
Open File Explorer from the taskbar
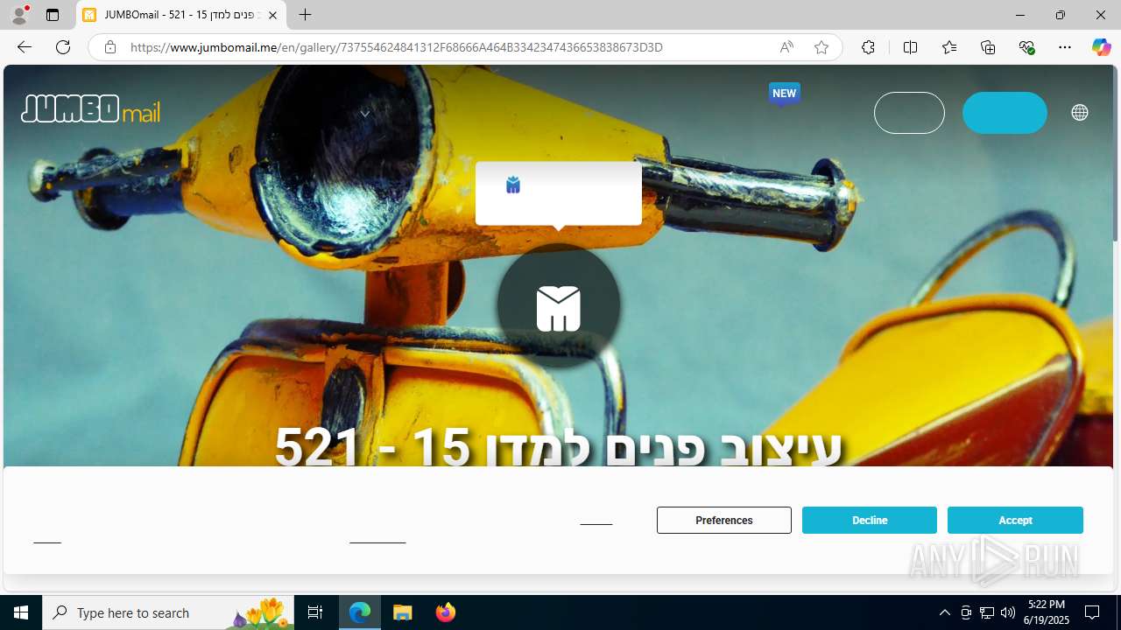pyautogui.click(x=403, y=612)
